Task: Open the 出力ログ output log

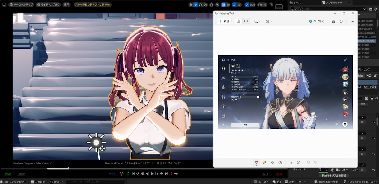Action: click(38, 182)
